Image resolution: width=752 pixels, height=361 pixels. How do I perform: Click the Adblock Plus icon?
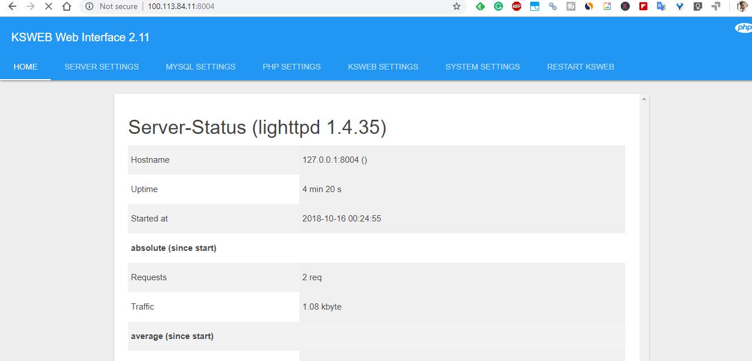(x=516, y=7)
